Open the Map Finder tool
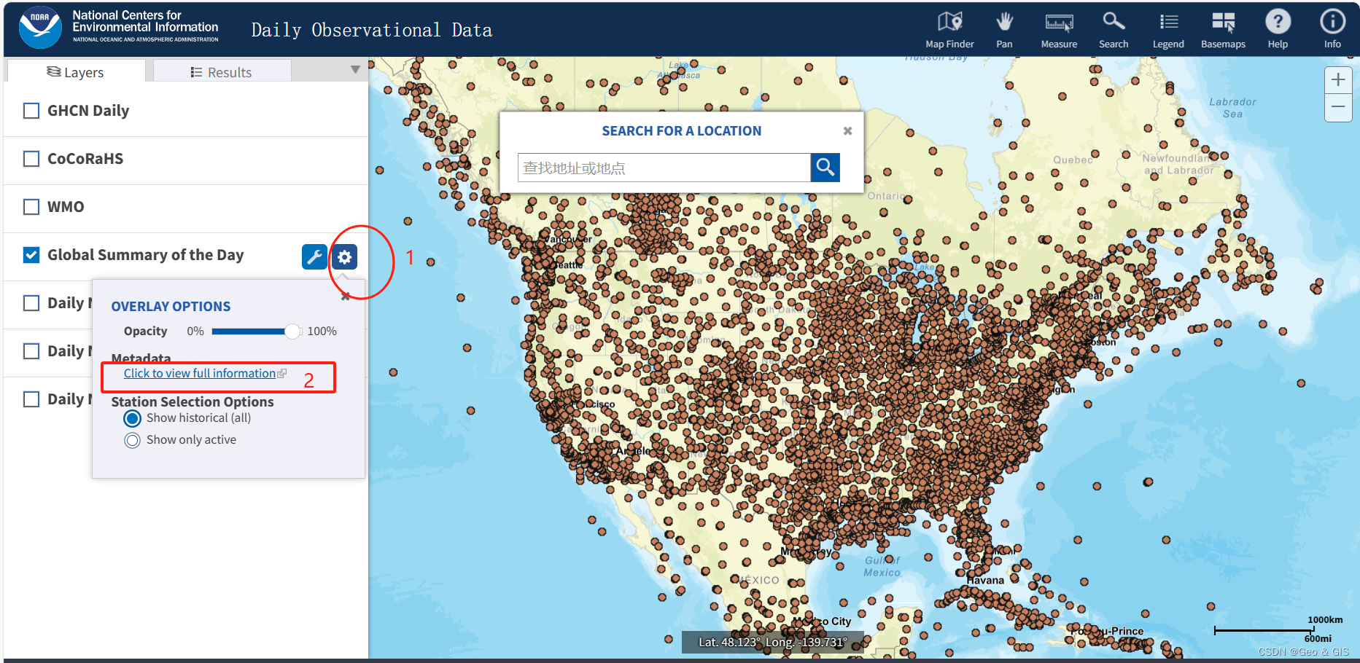Image resolution: width=1360 pixels, height=663 pixels. pyautogui.click(x=949, y=30)
